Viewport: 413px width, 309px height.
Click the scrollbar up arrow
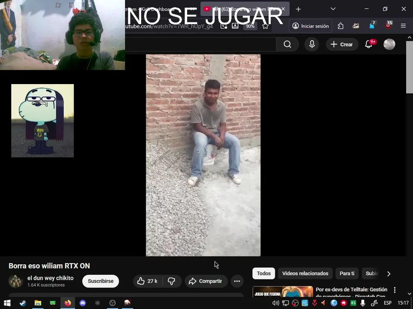409,38
